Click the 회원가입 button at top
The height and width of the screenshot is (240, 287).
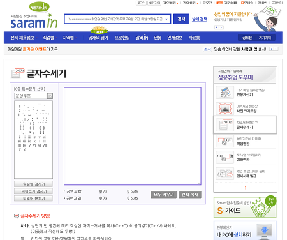tap(154, 3)
